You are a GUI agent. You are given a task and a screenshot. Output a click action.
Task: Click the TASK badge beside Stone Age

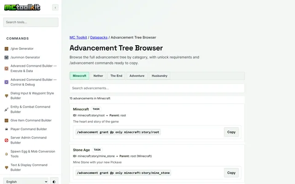pos(97,150)
